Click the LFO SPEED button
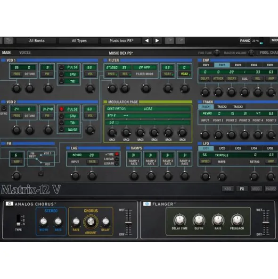Viewport: 278px width, 279px height. [205, 161]
